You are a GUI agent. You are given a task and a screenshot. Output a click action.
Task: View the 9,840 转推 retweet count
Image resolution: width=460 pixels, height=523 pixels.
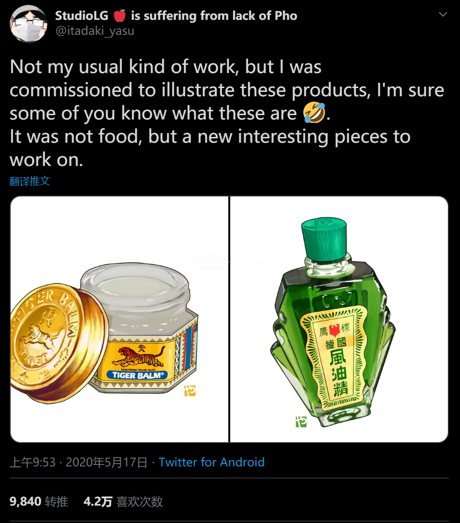[x=24, y=502]
